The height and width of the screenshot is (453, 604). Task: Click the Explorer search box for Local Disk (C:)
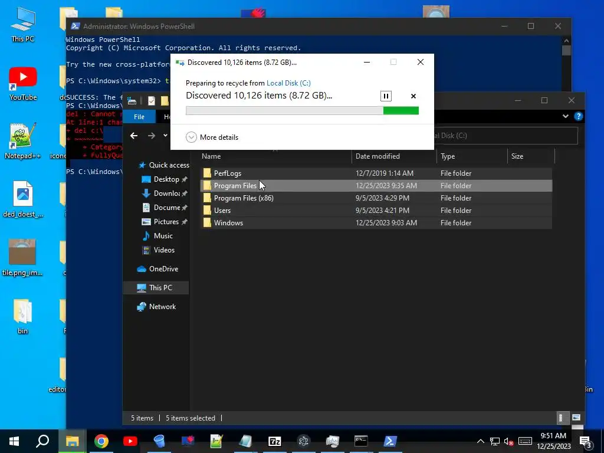point(505,136)
